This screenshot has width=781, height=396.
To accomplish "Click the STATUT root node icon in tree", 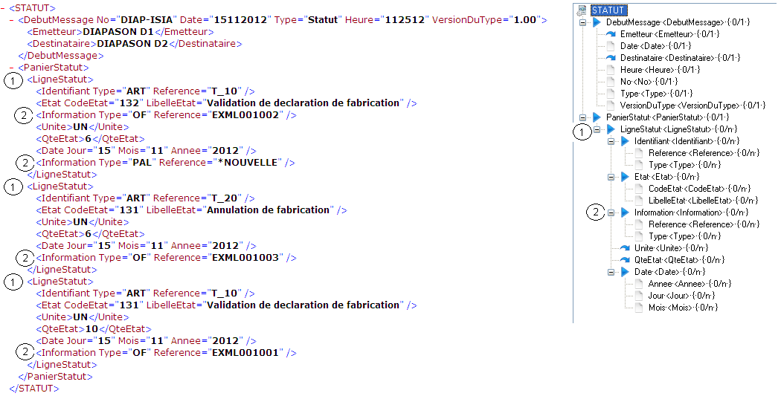I will coord(582,10).
